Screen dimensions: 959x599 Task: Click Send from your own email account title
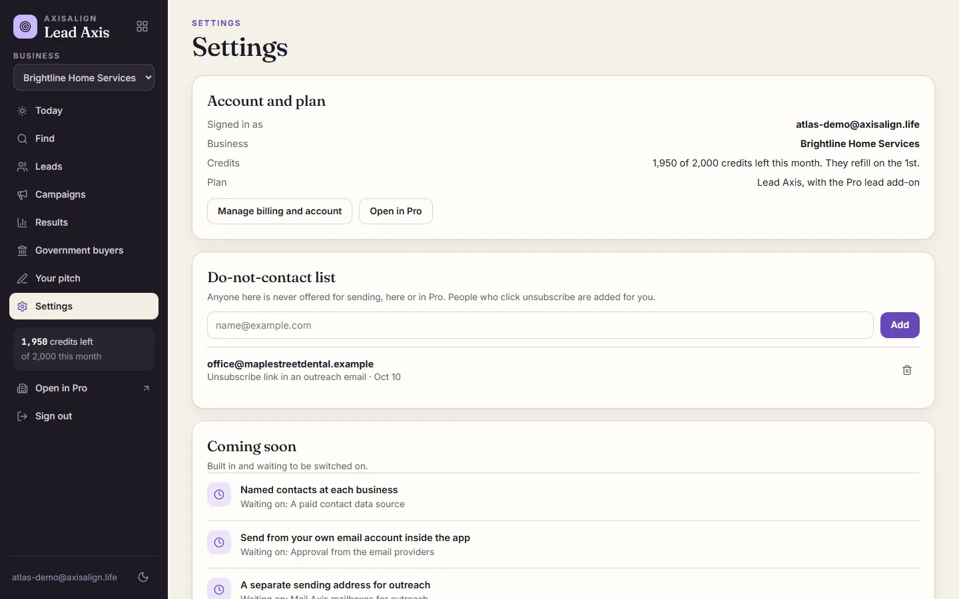point(355,538)
